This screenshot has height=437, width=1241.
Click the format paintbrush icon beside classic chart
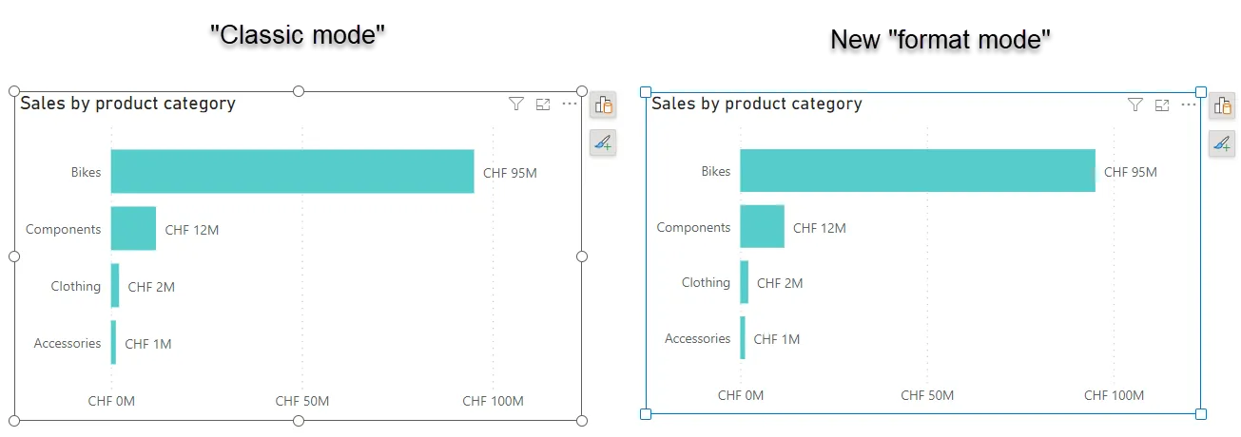point(603,143)
